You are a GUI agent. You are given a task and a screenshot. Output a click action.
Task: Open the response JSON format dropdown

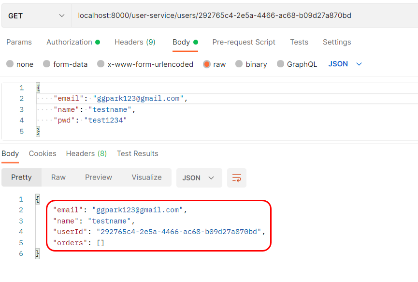[199, 178]
